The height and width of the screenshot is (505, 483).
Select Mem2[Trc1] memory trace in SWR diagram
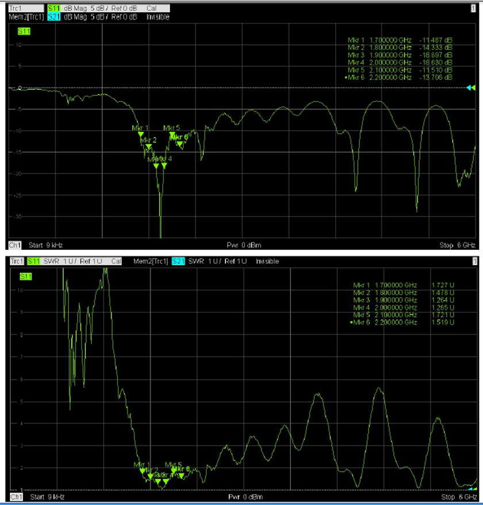(x=151, y=261)
